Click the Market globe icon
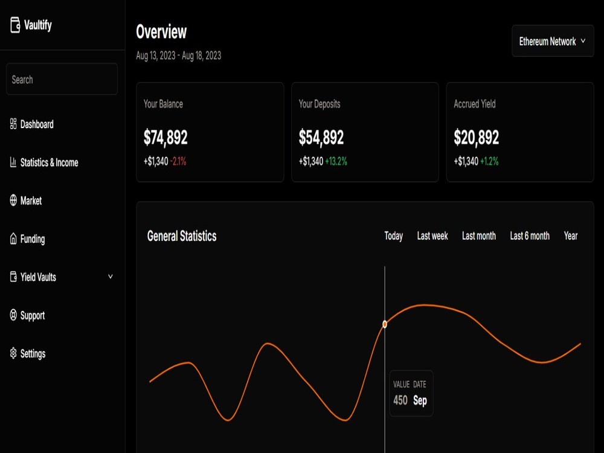Image resolution: width=604 pixels, height=453 pixels. pyautogui.click(x=13, y=201)
